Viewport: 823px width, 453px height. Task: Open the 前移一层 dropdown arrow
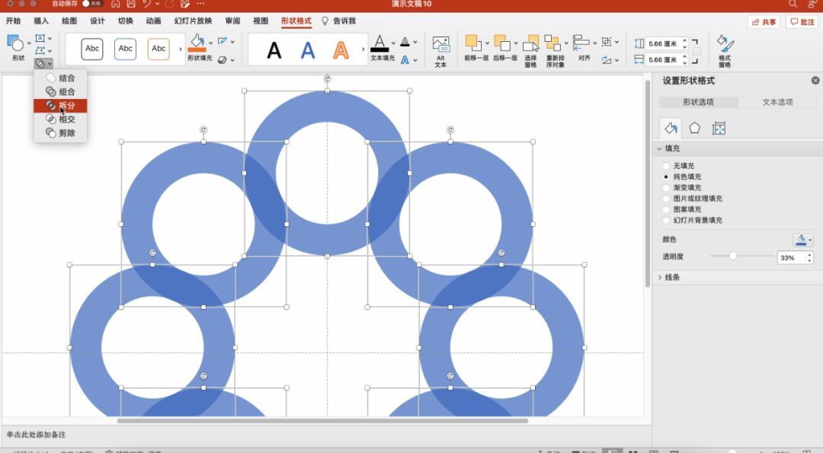(x=487, y=43)
